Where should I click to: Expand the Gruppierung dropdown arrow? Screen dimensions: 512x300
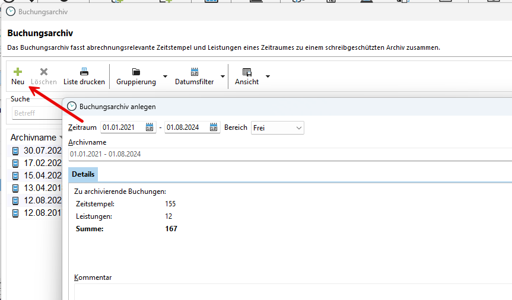click(x=165, y=76)
